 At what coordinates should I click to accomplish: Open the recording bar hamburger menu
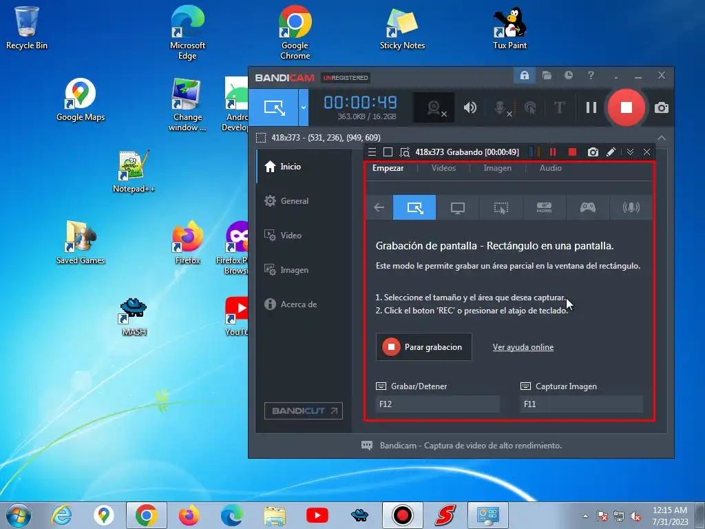(x=372, y=152)
